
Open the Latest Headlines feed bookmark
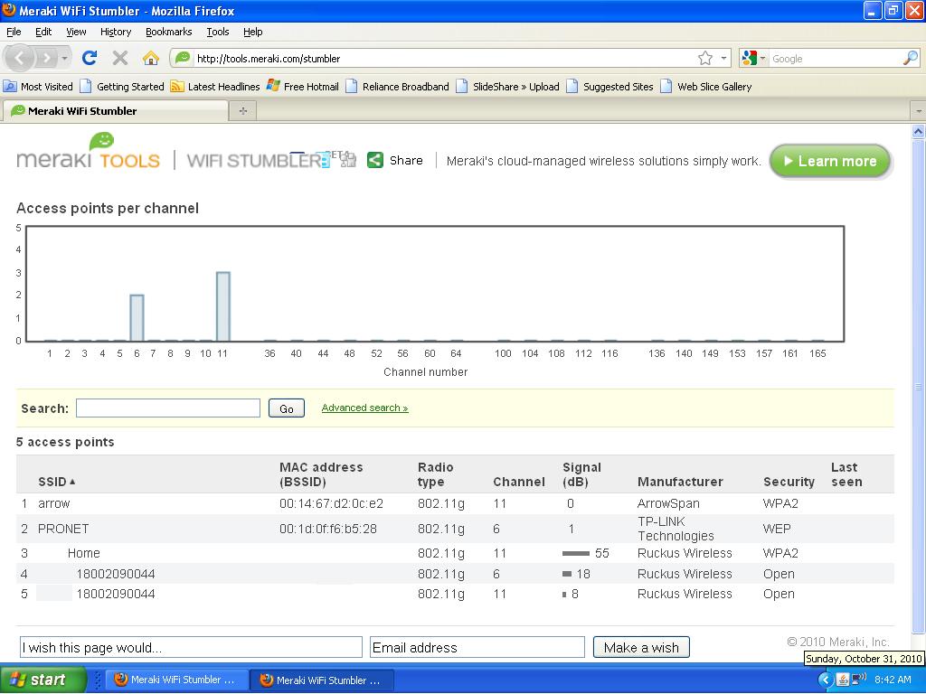coord(215,86)
